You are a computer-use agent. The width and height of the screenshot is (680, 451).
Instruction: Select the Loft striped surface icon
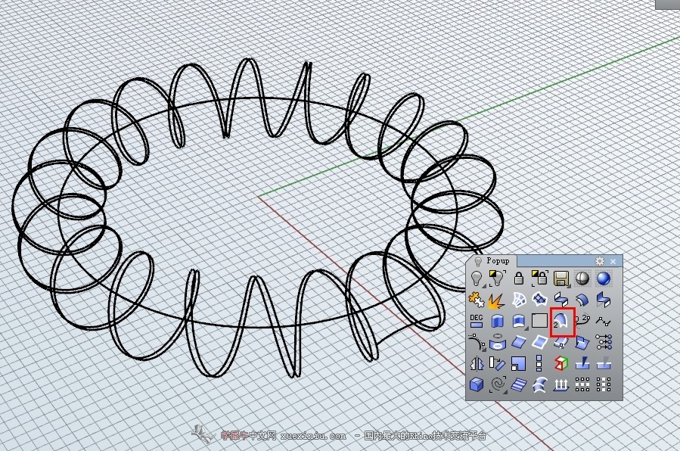point(519,384)
